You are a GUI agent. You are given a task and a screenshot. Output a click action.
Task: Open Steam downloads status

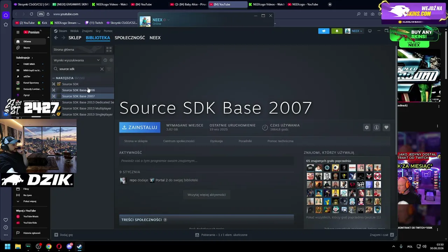[222, 235]
